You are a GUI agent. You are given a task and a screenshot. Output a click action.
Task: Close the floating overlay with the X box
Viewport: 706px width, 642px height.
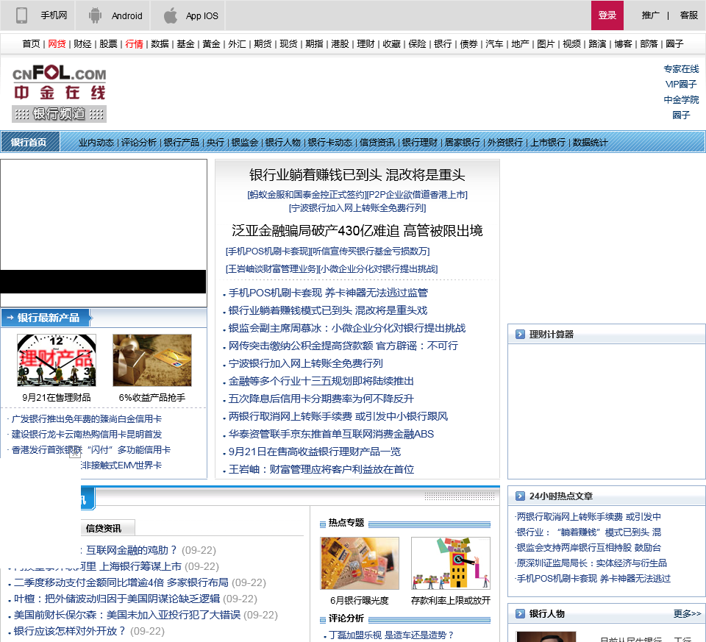[x=75, y=452]
